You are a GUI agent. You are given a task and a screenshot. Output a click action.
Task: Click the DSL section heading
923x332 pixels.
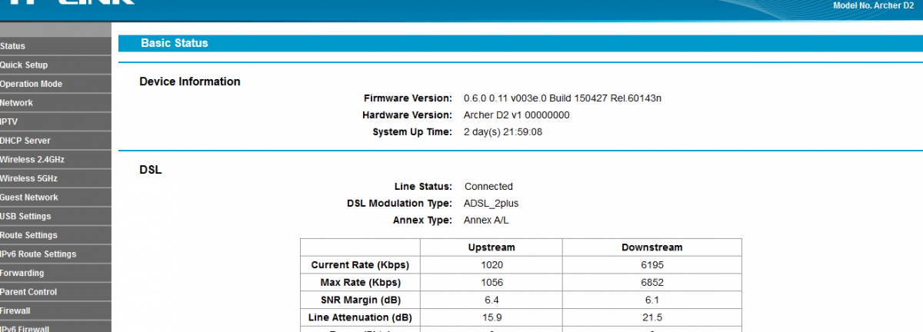(150, 170)
